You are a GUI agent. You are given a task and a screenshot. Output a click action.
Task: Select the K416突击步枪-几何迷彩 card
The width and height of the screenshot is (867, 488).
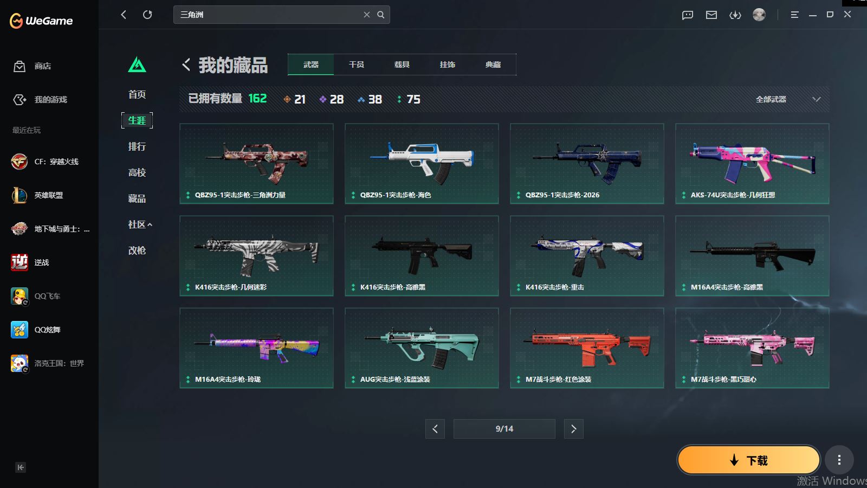(x=256, y=256)
